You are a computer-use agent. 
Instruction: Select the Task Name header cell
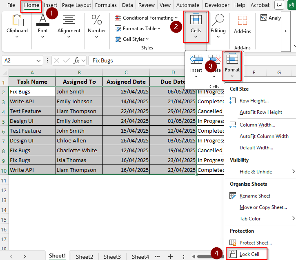[32, 82]
